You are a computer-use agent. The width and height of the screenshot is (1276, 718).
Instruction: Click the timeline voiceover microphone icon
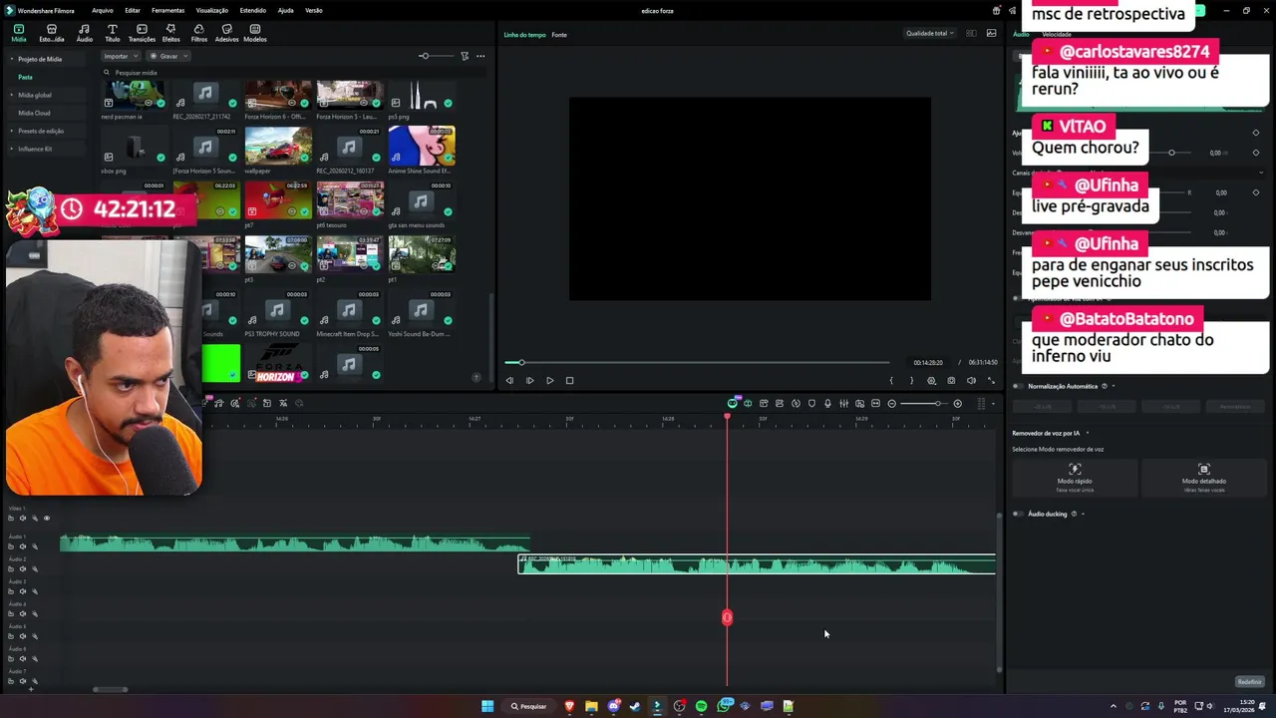827,403
